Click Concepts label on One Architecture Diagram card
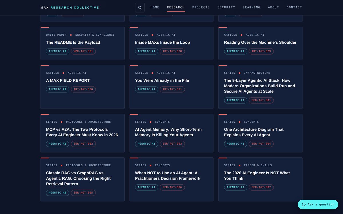This screenshot has width=343, height=214. 252,122
